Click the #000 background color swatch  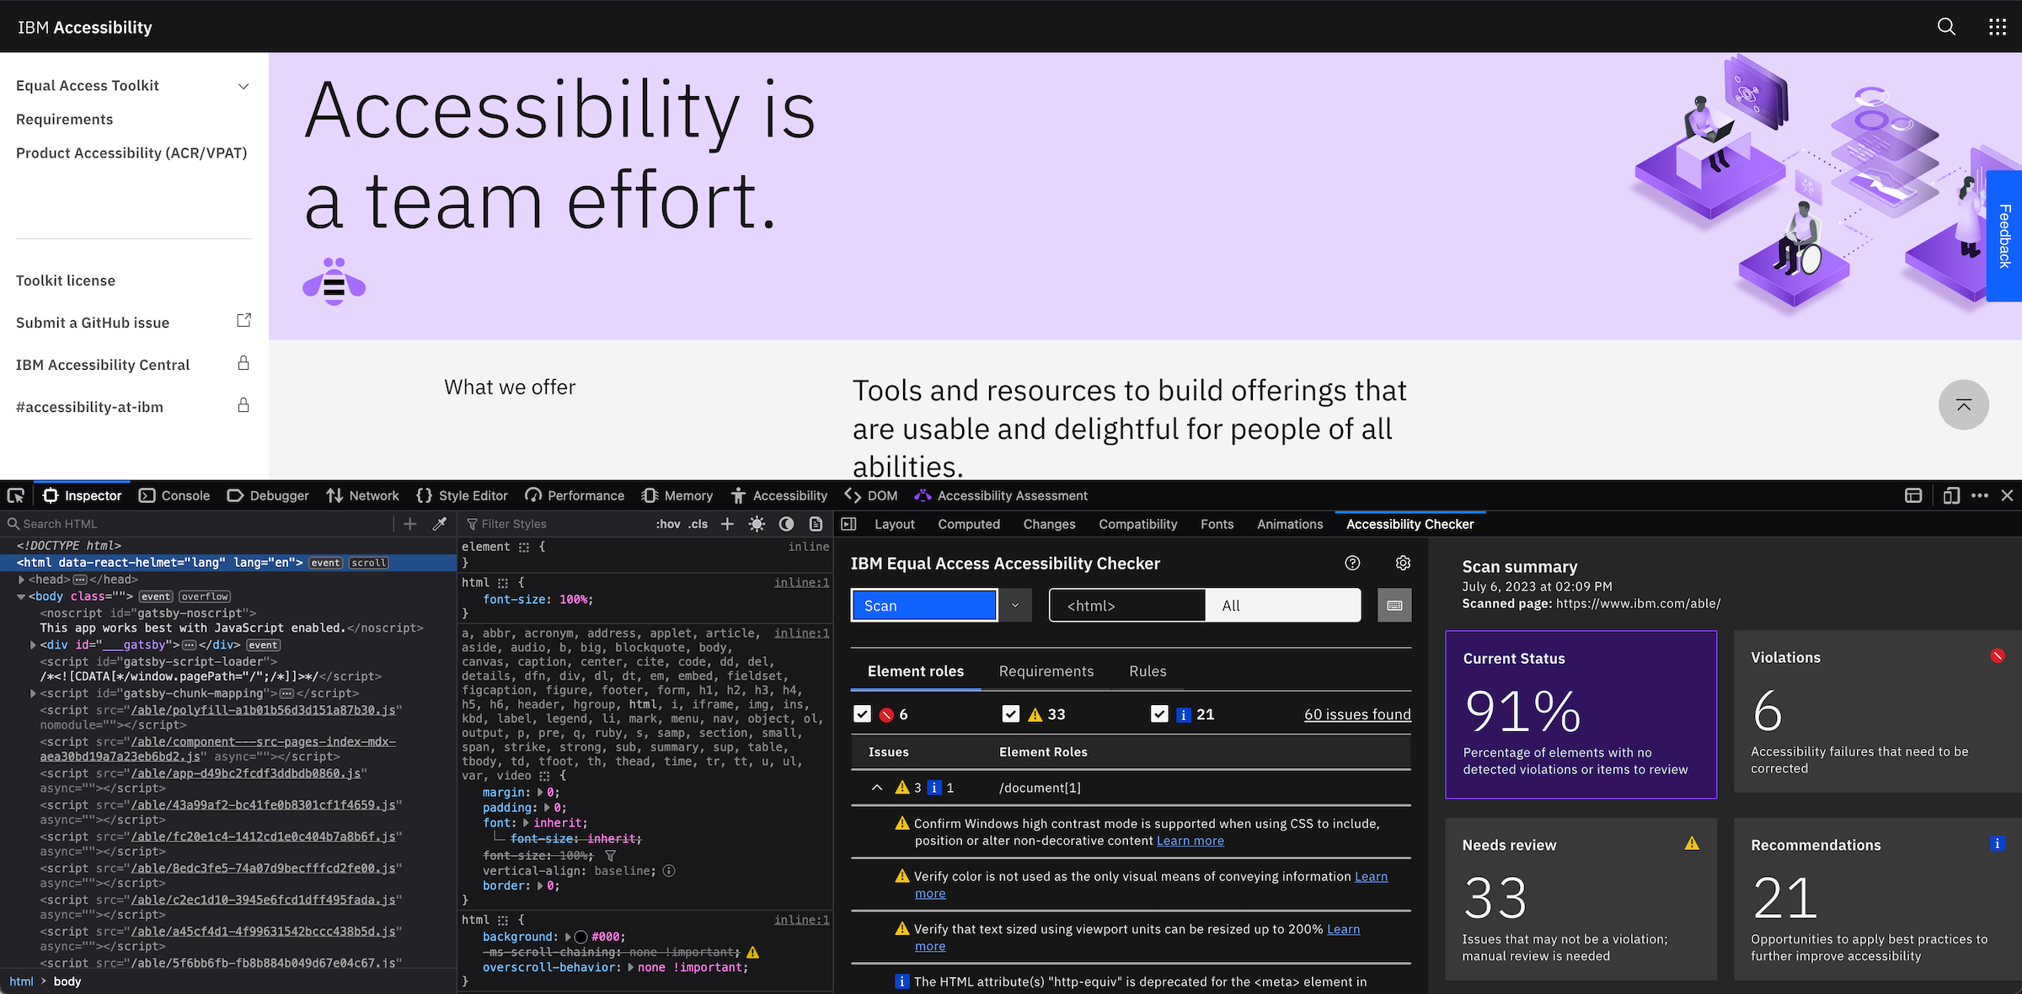tap(580, 937)
